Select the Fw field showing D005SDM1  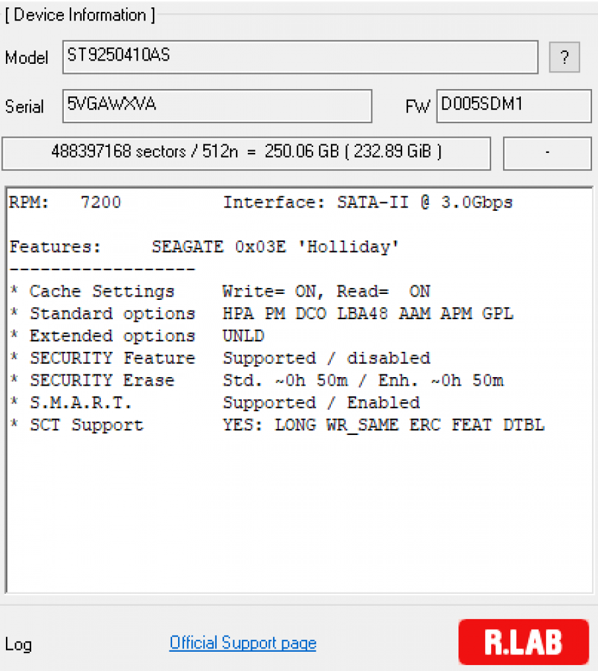coord(514,106)
